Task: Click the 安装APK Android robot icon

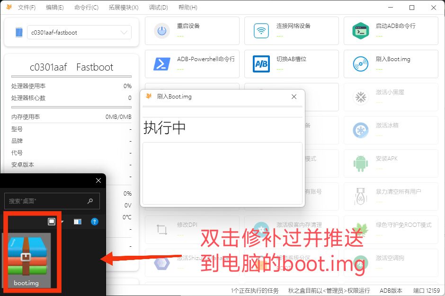Action: (x=360, y=163)
